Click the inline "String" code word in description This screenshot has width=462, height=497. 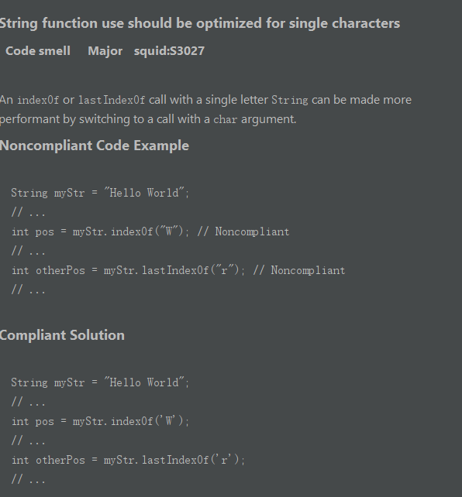point(290,100)
